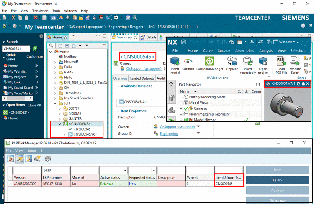Click the red X delete icon in Teamcenter toolbar
Image resolution: width=314 pixels, height=204 pixels.
(x=36, y=18)
